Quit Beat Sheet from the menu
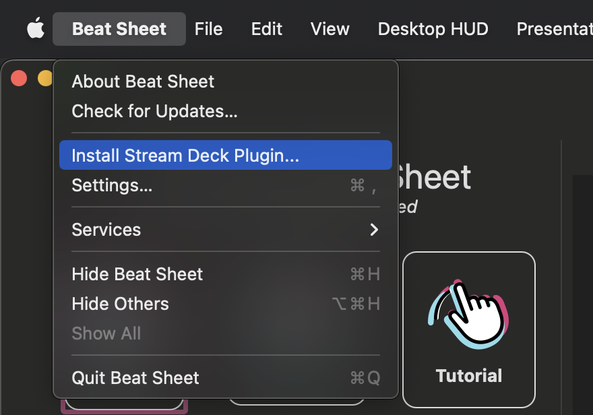This screenshot has width=593, height=415. [135, 378]
